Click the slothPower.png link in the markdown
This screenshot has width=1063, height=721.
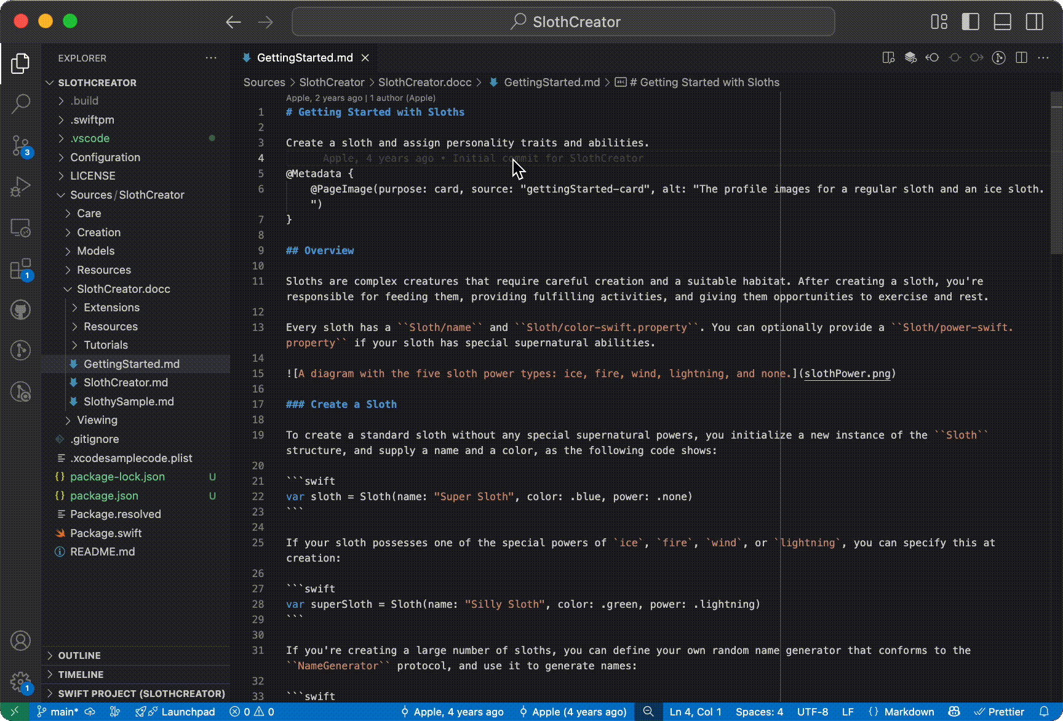tap(848, 373)
